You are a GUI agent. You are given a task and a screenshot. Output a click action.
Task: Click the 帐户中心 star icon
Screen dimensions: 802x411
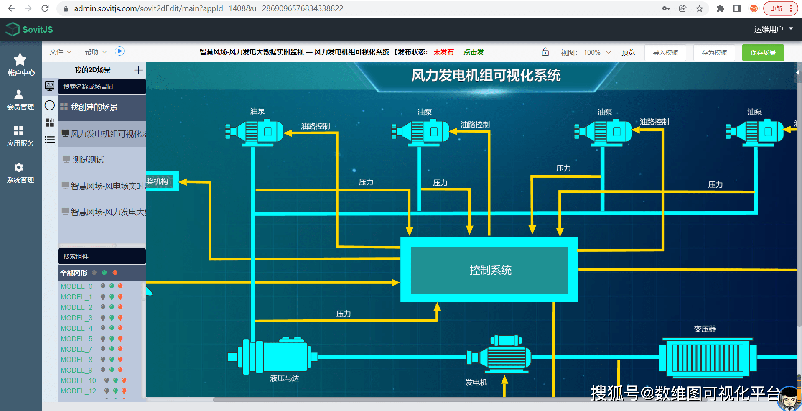19,59
